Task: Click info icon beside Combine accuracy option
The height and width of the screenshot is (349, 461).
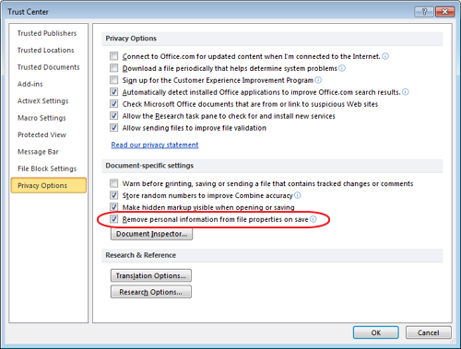Action: tap(298, 195)
